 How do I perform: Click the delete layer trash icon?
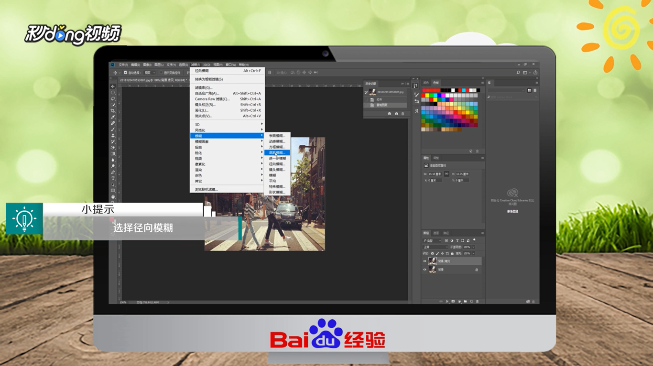click(477, 301)
